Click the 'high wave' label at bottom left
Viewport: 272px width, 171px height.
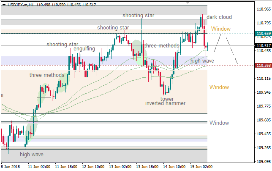pyautogui.click(x=31, y=155)
